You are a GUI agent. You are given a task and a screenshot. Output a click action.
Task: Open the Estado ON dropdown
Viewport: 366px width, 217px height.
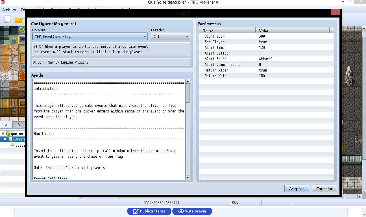click(x=170, y=36)
